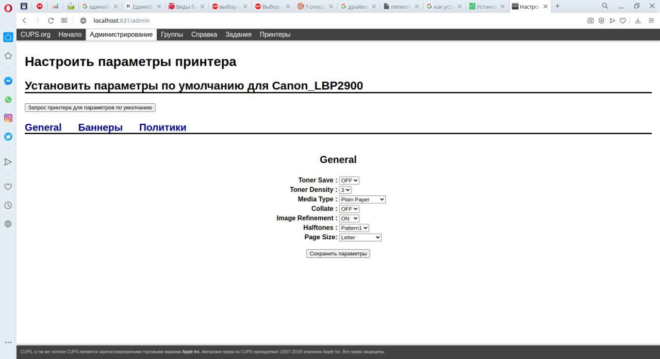Add page to bookmarks with heart icon
Image resolution: width=660 pixels, height=359 pixels.
(623, 21)
